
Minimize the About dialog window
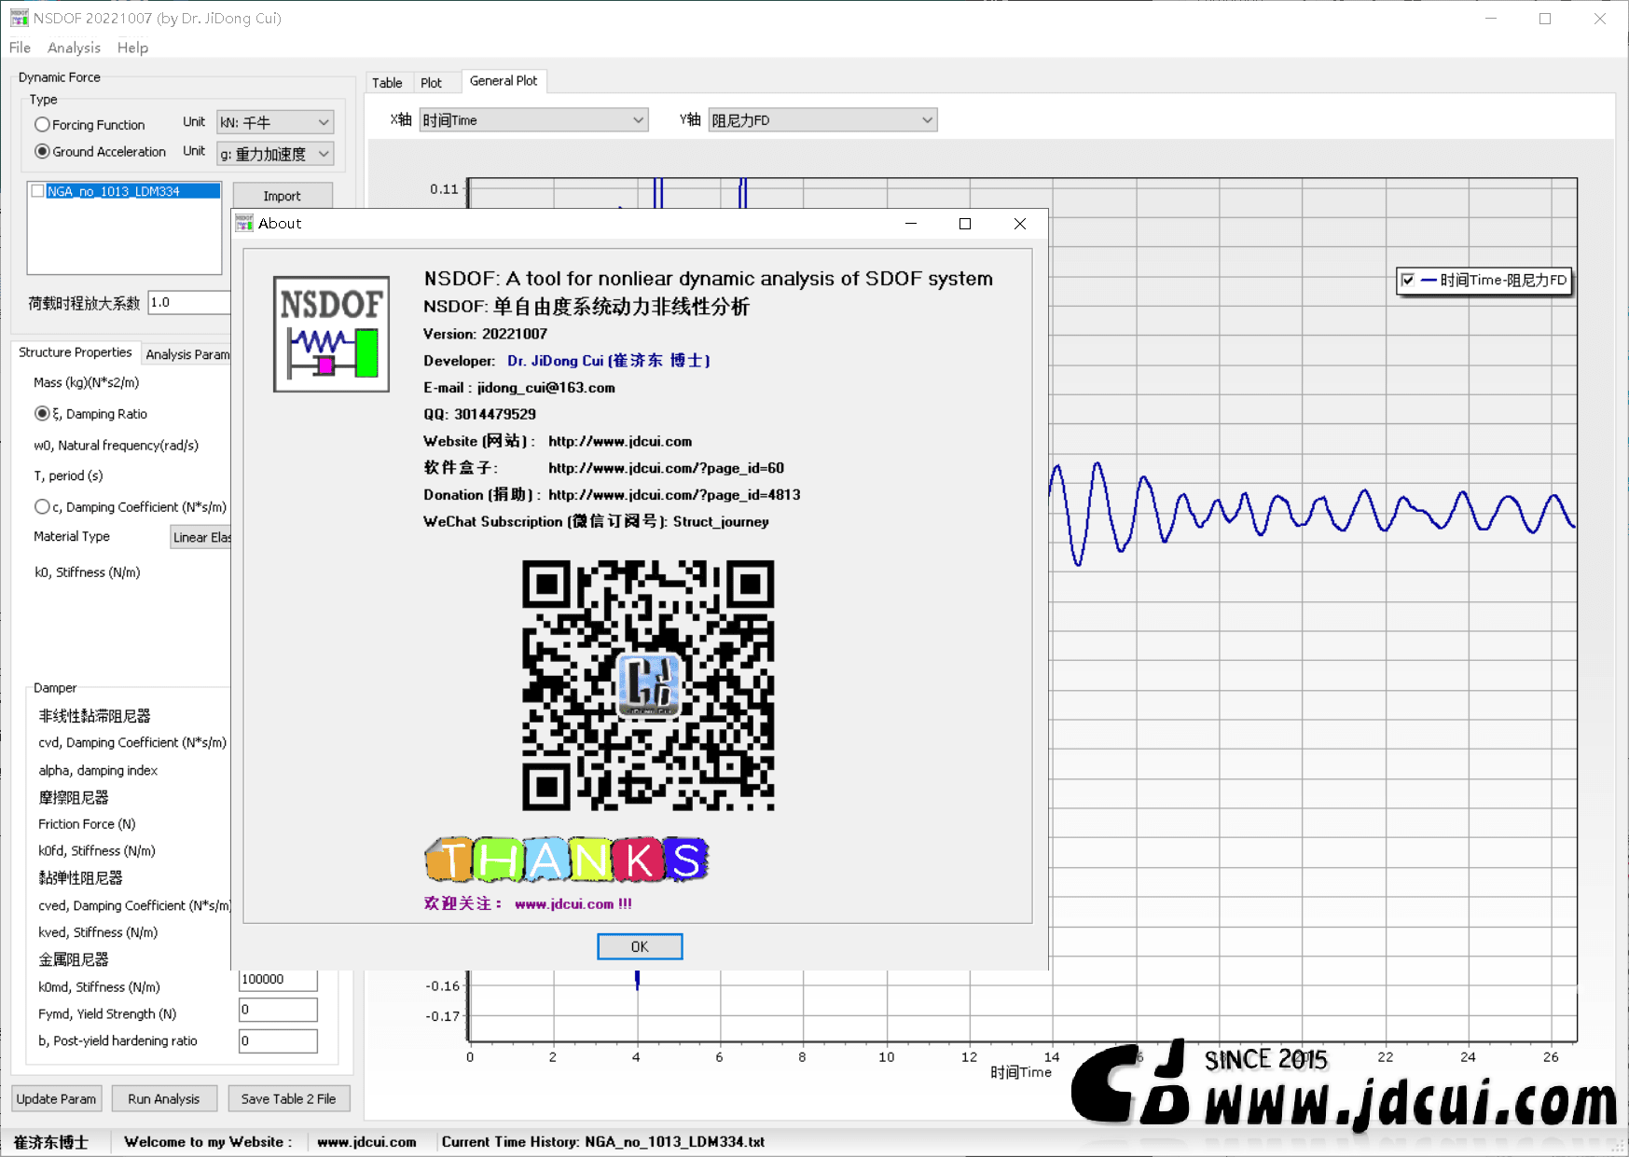pos(911,224)
